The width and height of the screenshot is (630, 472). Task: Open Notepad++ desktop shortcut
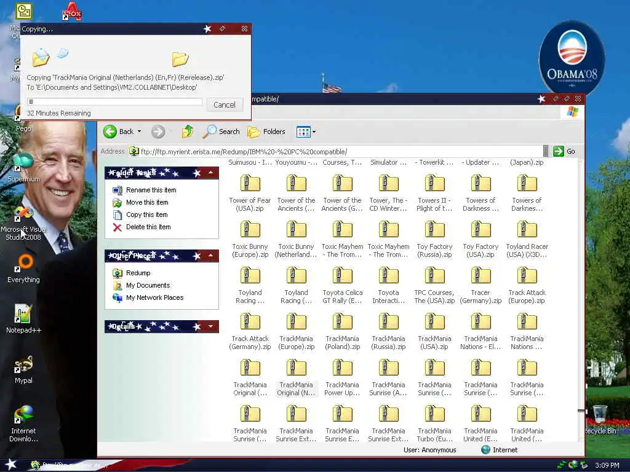click(x=23, y=319)
